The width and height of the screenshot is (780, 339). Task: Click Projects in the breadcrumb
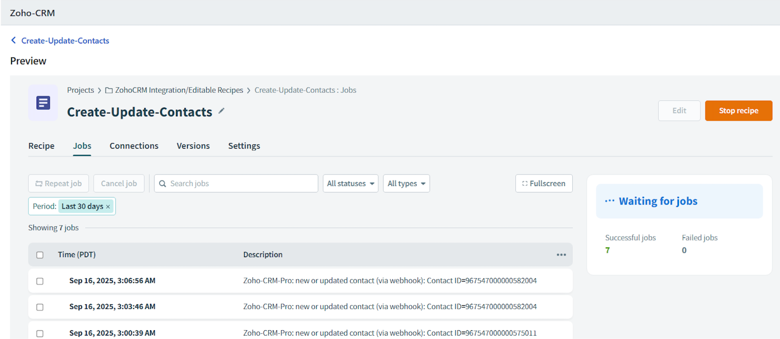(x=80, y=90)
